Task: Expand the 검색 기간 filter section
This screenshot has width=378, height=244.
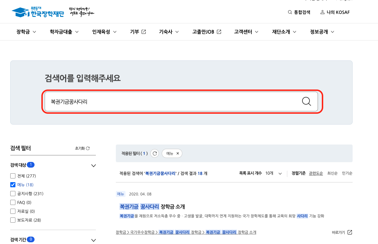Action: pos(93,240)
